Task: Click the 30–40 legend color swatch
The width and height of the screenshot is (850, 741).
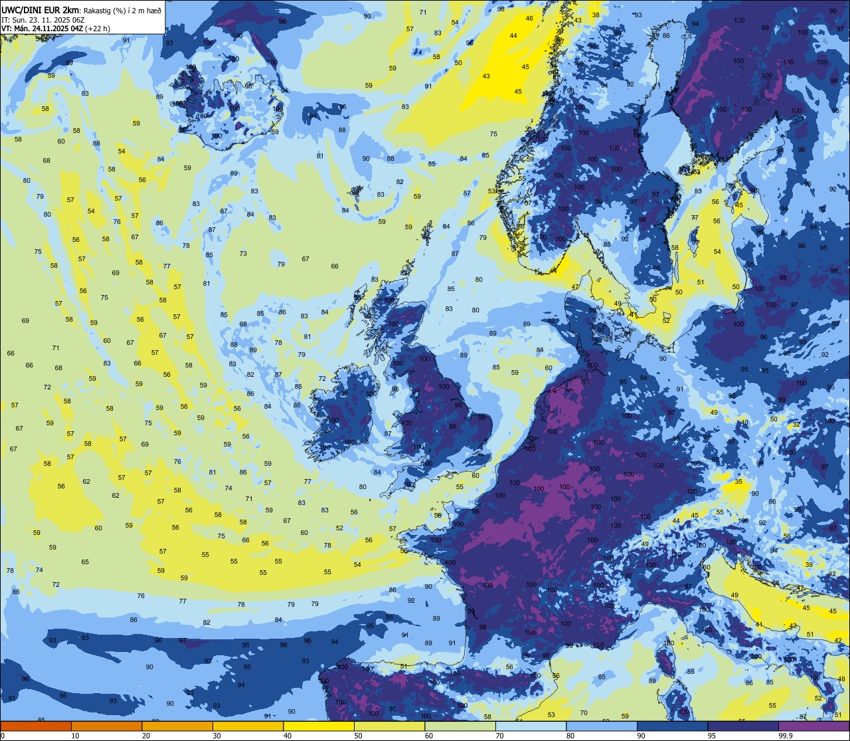Action: tap(248, 726)
